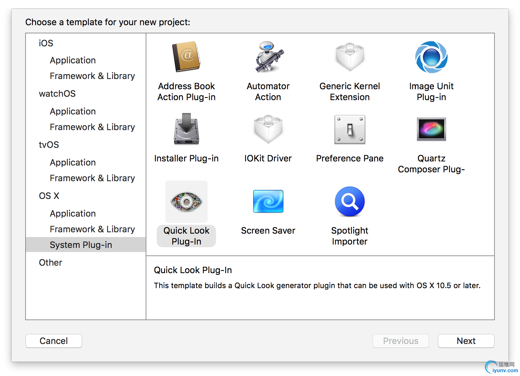Image resolution: width=520 pixels, height=376 pixels.
Task: Click the 'Generic Kernel Extension' label
Action: click(350, 92)
